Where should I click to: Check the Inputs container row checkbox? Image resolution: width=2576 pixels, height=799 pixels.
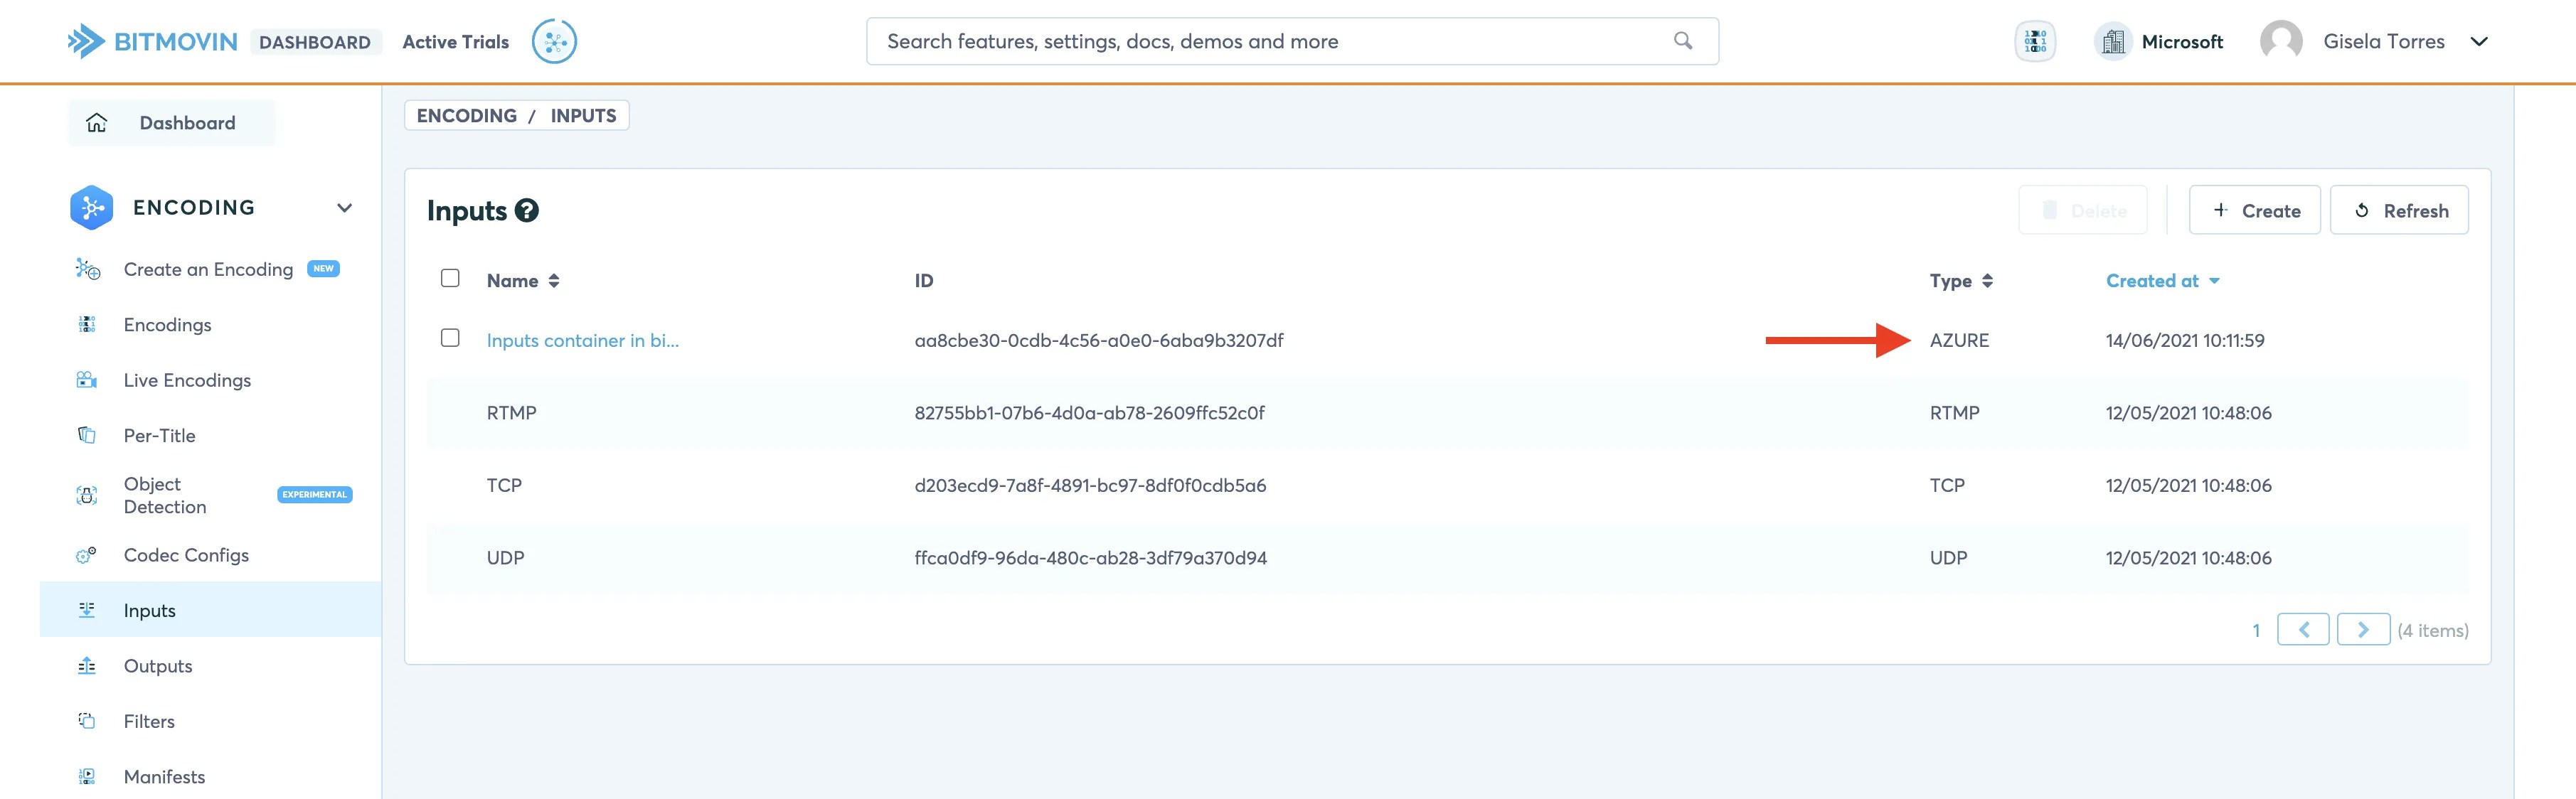click(x=450, y=338)
